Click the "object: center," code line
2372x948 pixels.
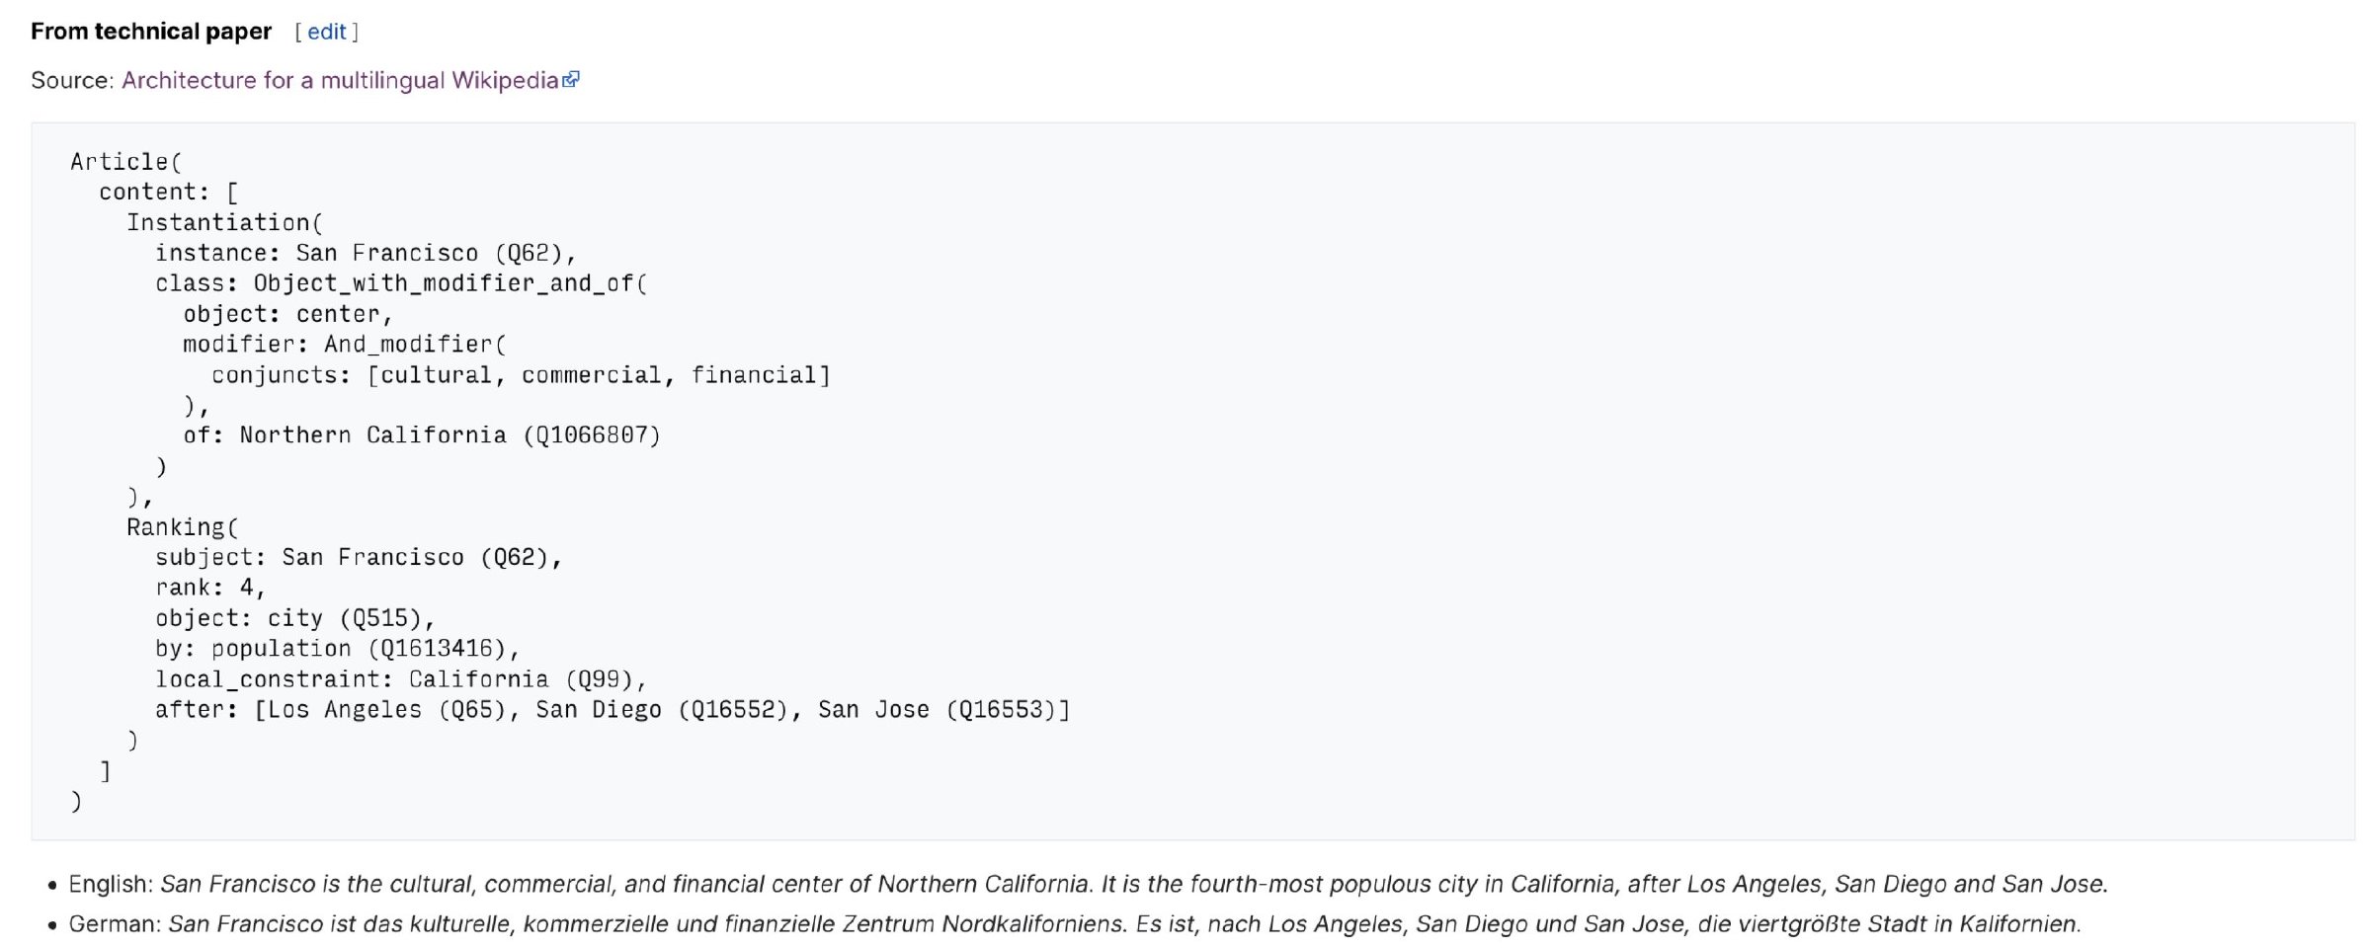click(287, 315)
